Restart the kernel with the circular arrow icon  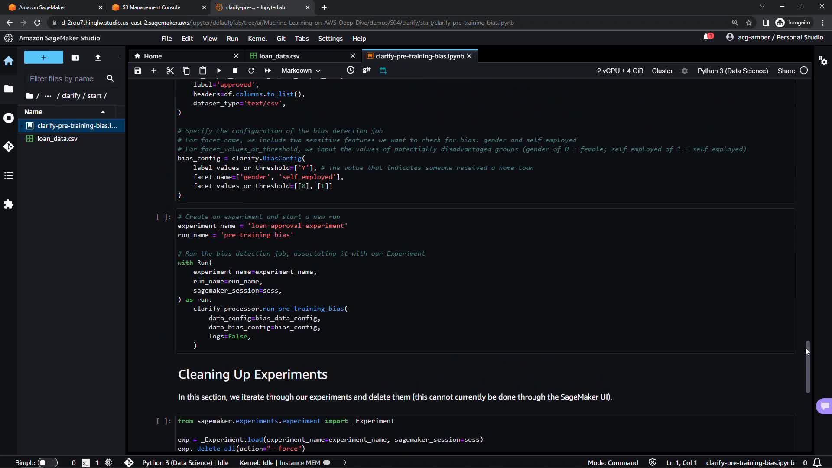tap(251, 71)
